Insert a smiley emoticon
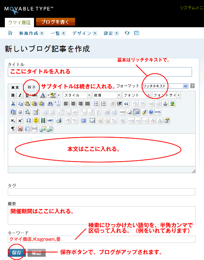 coord(36,121)
